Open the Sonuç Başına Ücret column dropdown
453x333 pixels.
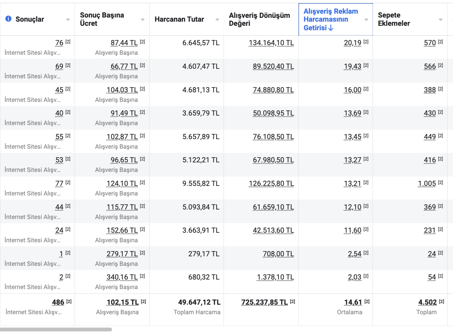143,20
